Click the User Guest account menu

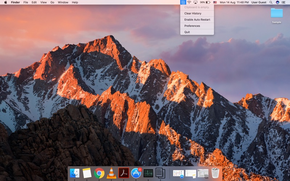pos(259,2)
